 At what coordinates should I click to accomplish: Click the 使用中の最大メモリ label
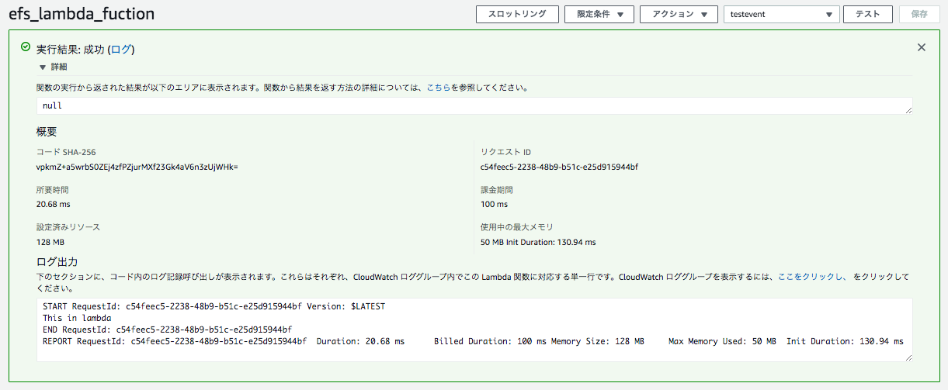pos(517,227)
